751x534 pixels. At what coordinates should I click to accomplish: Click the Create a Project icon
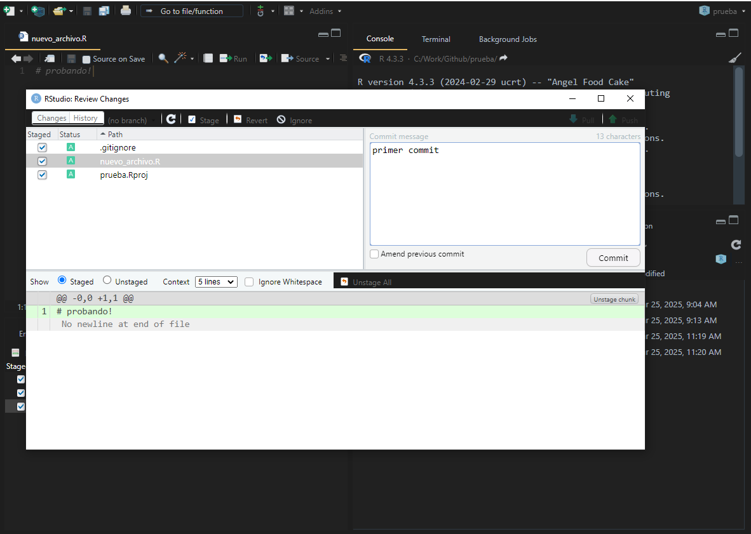(x=38, y=11)
